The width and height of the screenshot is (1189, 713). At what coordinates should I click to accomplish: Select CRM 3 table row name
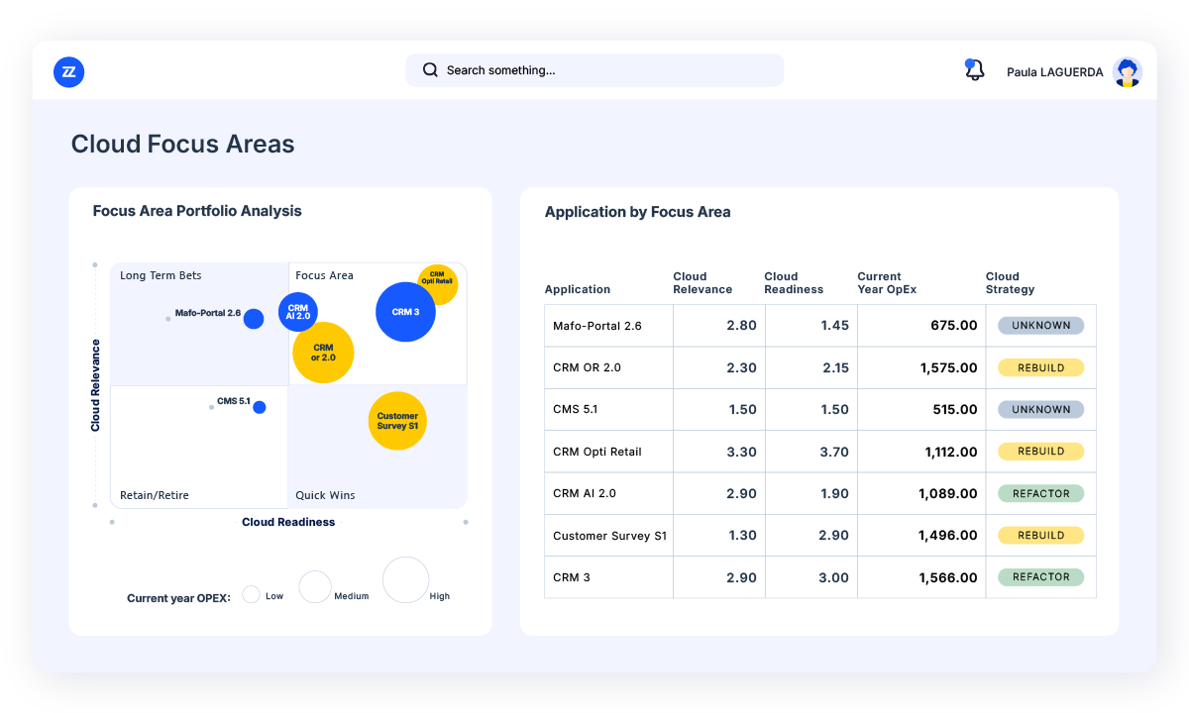coord(572,577)
